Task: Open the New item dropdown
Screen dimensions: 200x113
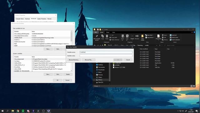Action: (x=149, y=35)
